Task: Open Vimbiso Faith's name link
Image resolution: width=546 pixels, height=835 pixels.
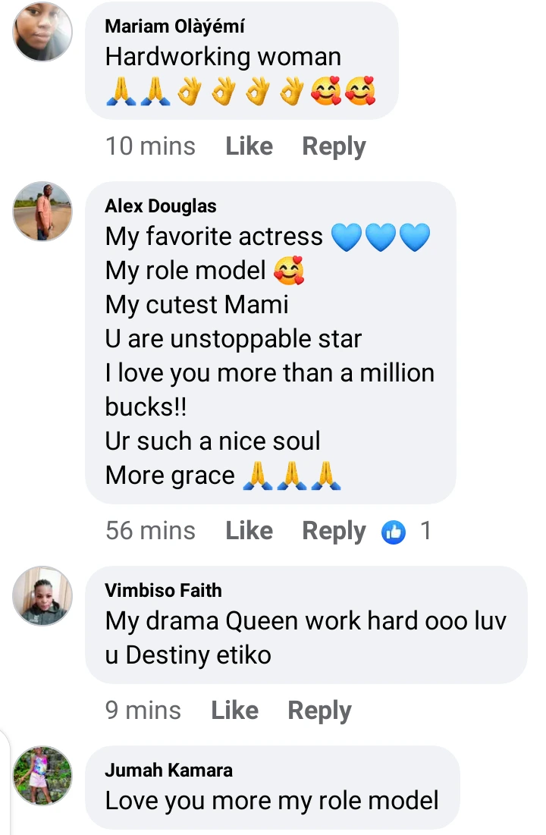Action: [163, 591]
